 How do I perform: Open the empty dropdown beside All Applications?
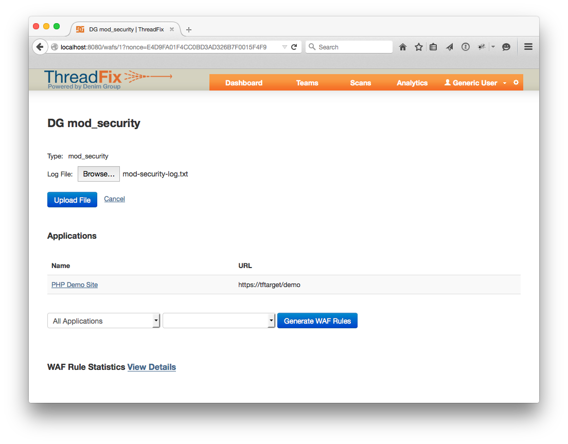tap(219, 321)
